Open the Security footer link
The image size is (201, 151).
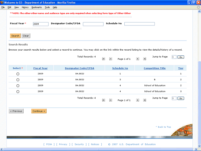[79, 144]
